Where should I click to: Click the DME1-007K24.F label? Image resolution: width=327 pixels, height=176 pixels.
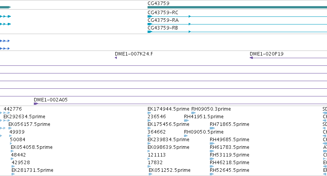coord(134,54)
